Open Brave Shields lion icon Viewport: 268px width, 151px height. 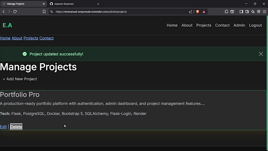point(197,11)
